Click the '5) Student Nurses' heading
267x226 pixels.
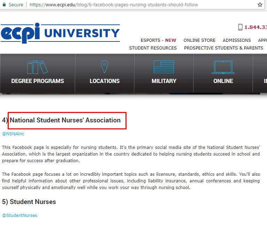(x=29, y=202)
